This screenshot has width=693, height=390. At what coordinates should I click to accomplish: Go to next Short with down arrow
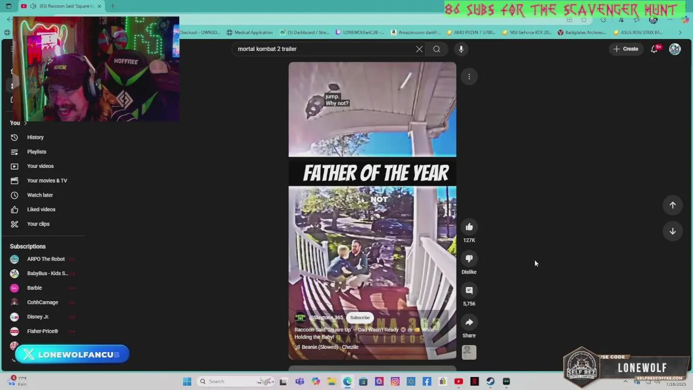(x=672, y=231)
